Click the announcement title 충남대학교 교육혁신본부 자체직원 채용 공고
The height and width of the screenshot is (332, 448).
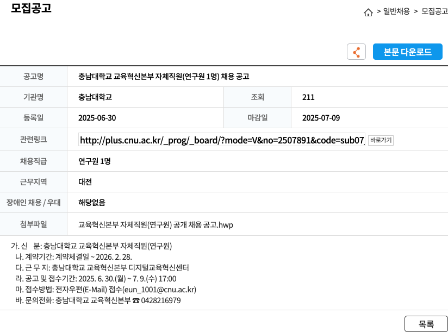(x=164, y=77)
